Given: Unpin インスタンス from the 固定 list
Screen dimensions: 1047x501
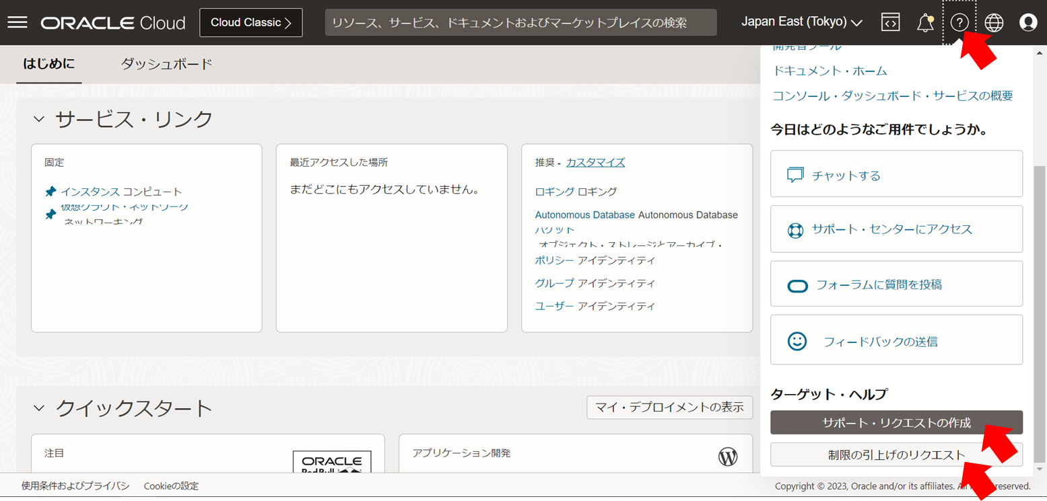Looking at the screenshot, I should pos(50,191).
